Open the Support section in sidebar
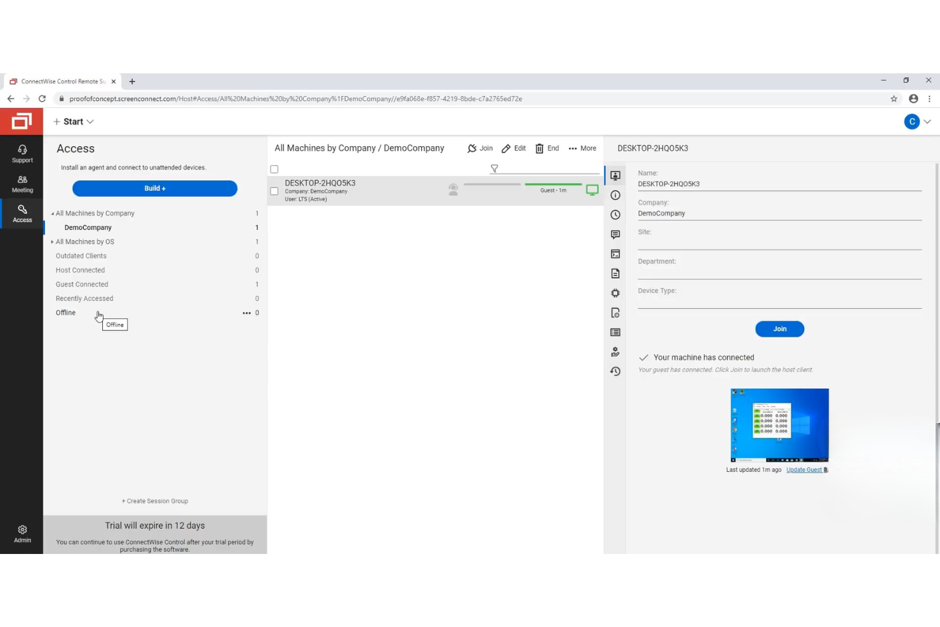Viewport: 940px width, 627px height. pos(22,153)
